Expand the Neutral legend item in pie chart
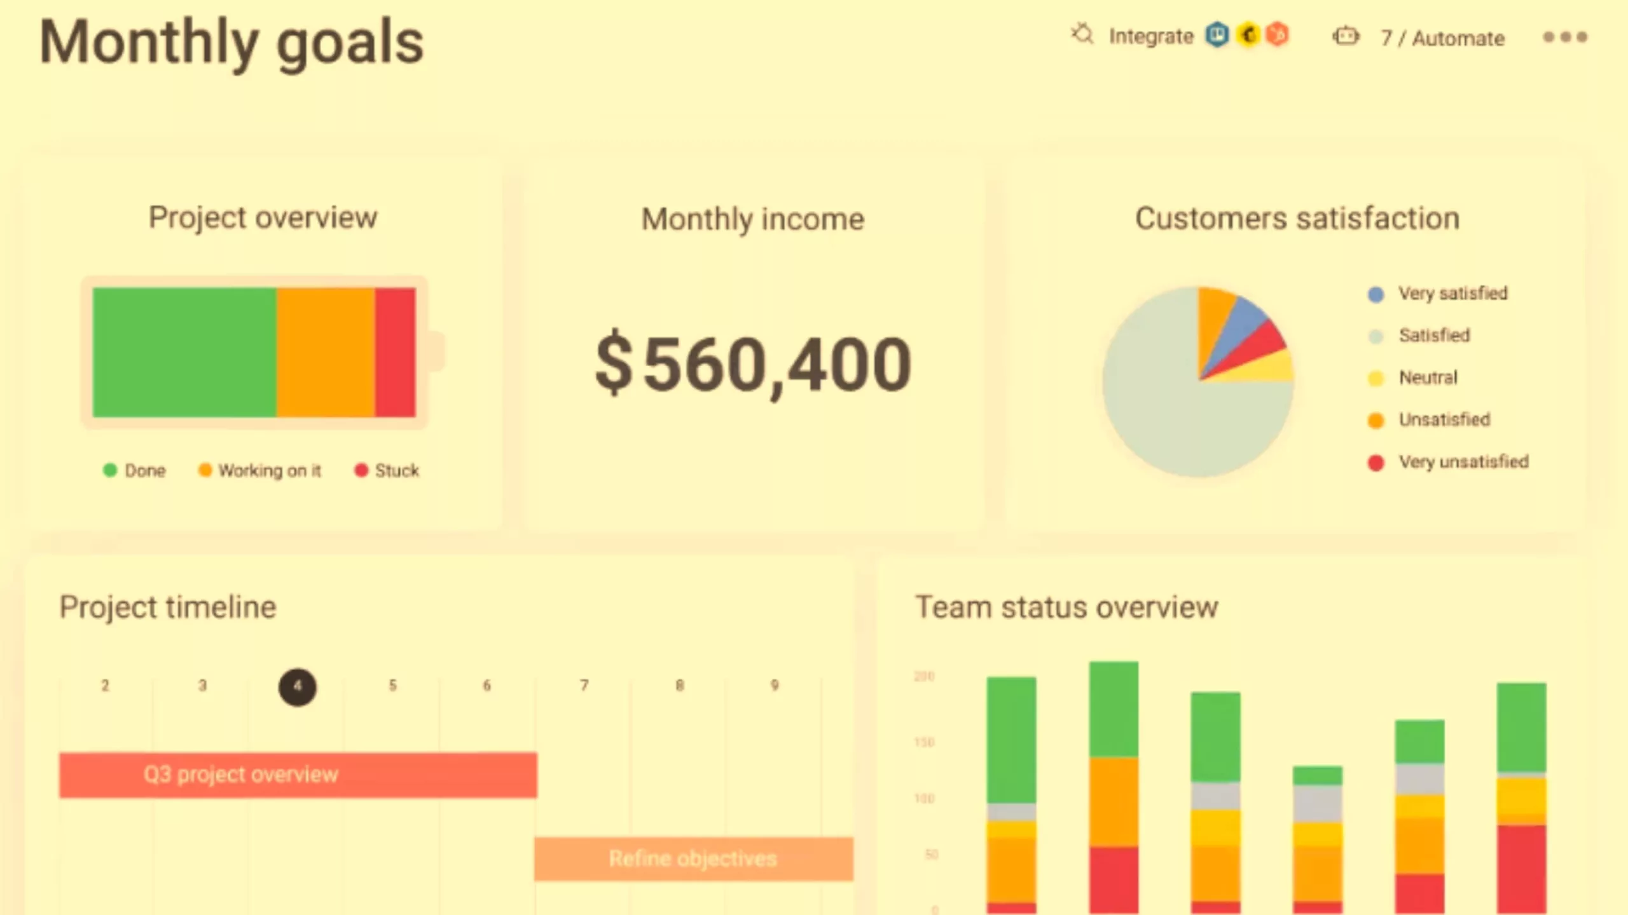This screenshot has width=1628, height=915. (1427, 377)
